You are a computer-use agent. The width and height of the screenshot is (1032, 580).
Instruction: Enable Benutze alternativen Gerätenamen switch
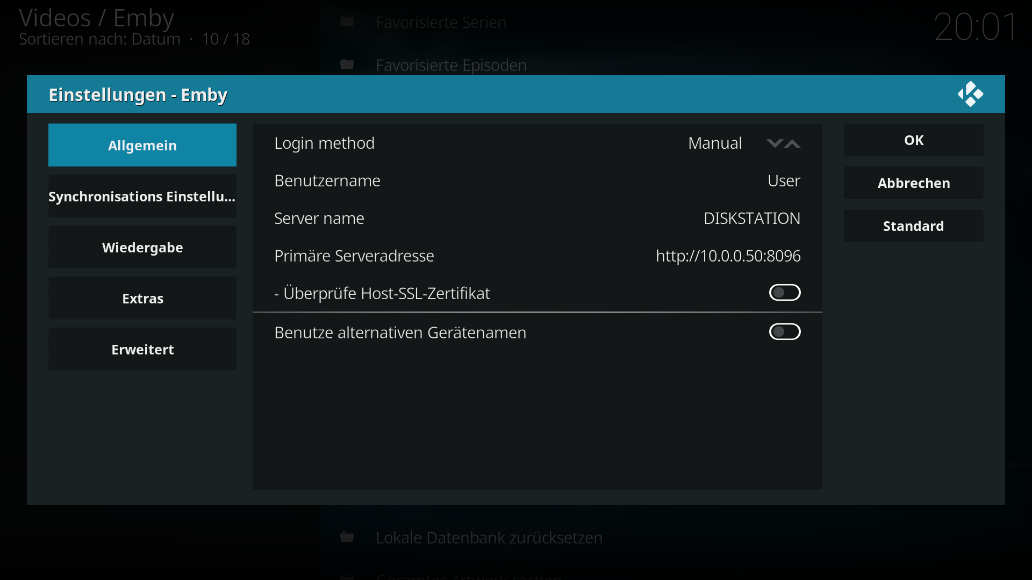pos(785,332)
